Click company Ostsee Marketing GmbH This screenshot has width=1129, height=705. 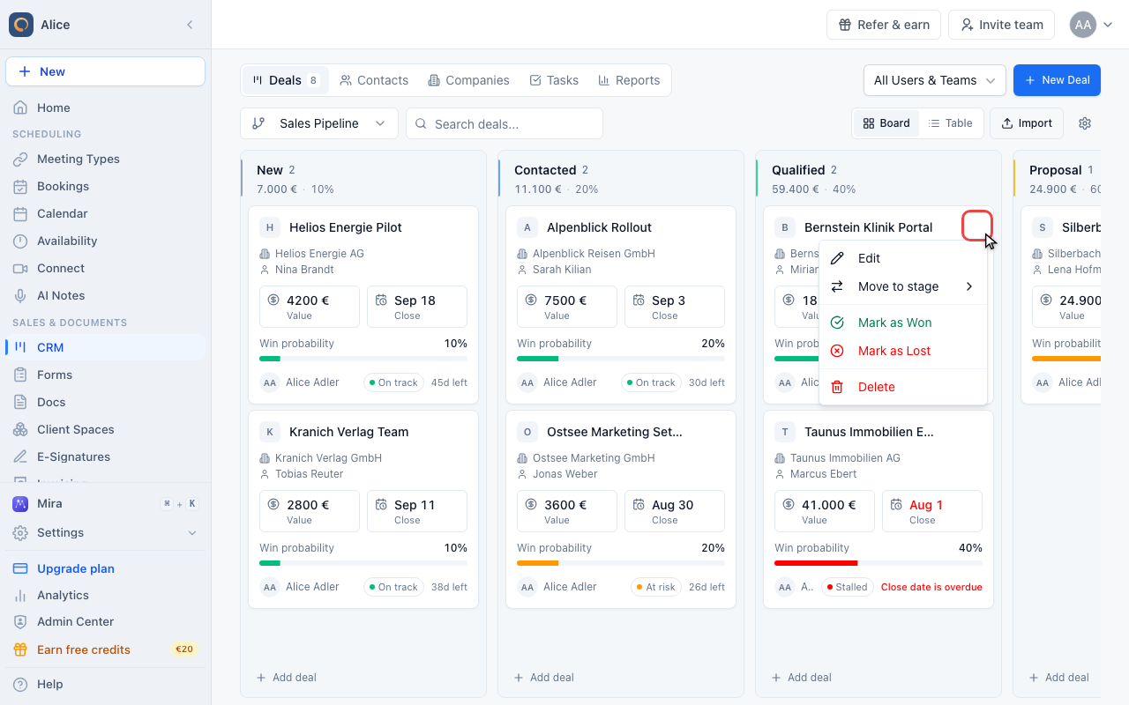[x=594, y=458]
